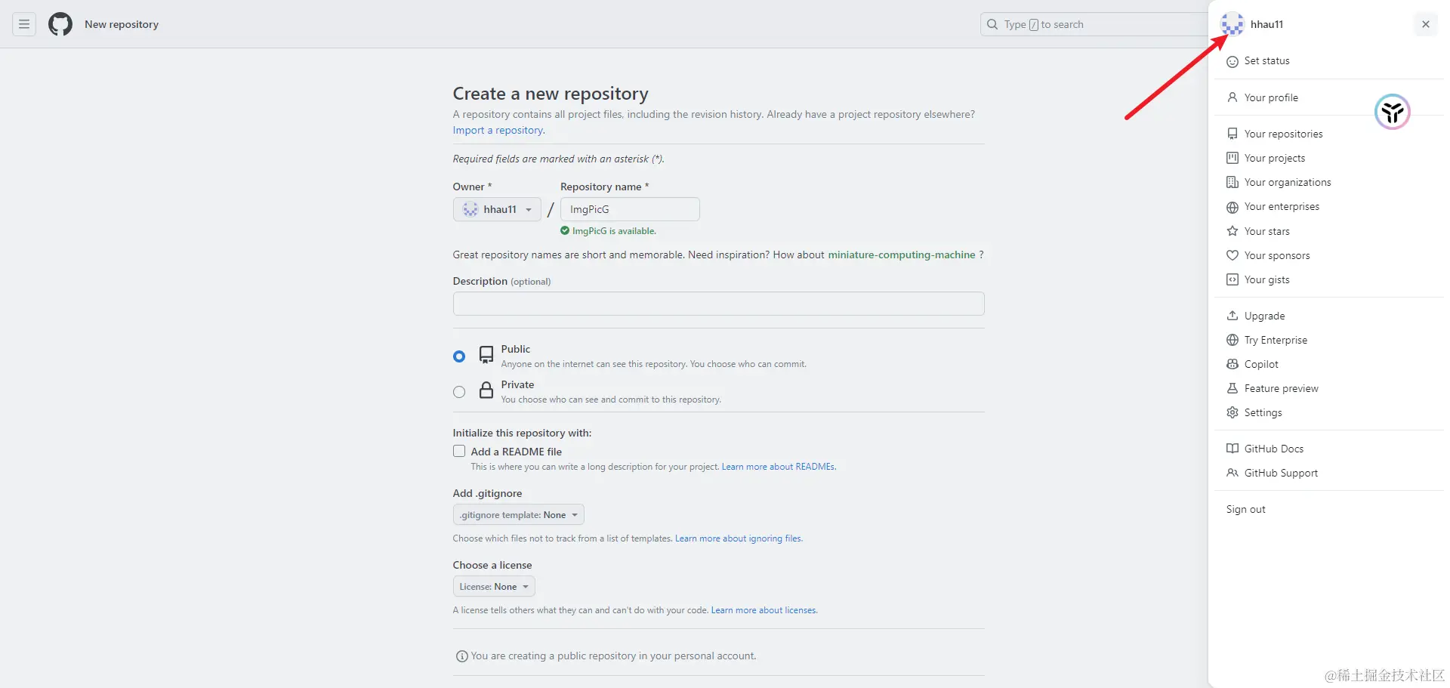Click the Import a repository link
Image resolution: width=1450 pixels, height=688 pixels.
tap(498, 130)
